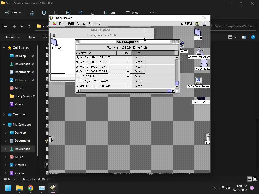Open the File menu in Mac OS
This screenshot has height=194, width=259.
[62, 23]
